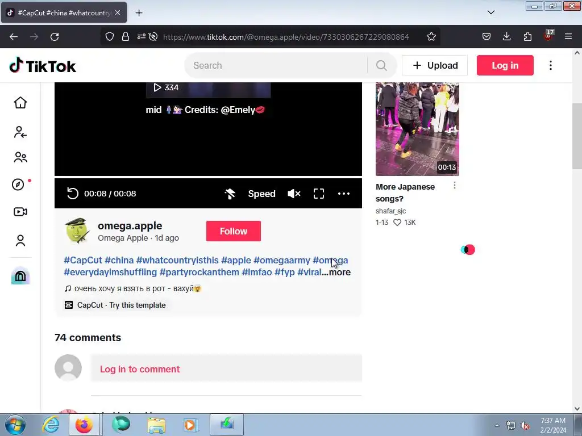Image resolution: width=582 pixels, height=436 pixels.
Task: Open the Speed playback options
Action: click(x=261, y=194)
